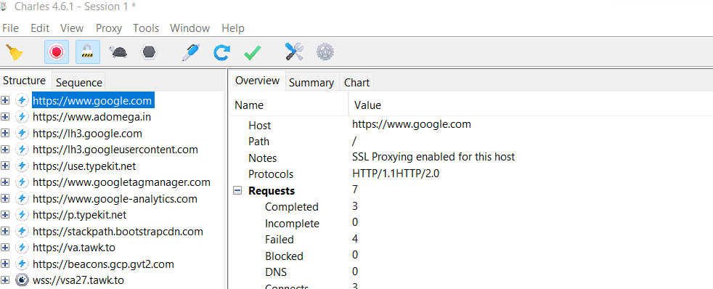Toggle throttling with the turtle icon

coord(118,52)
